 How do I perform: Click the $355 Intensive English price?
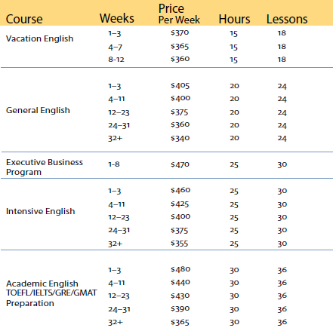click(179, 244)
